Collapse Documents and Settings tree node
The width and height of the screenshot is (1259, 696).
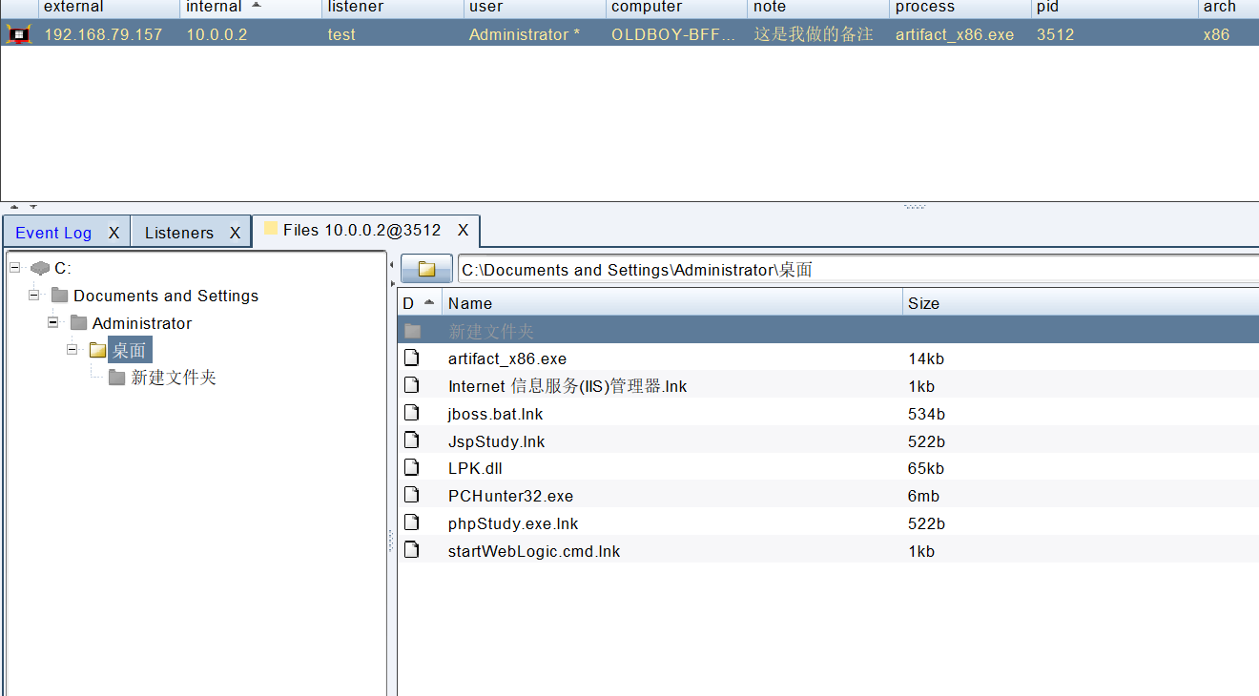coord(34,295)
